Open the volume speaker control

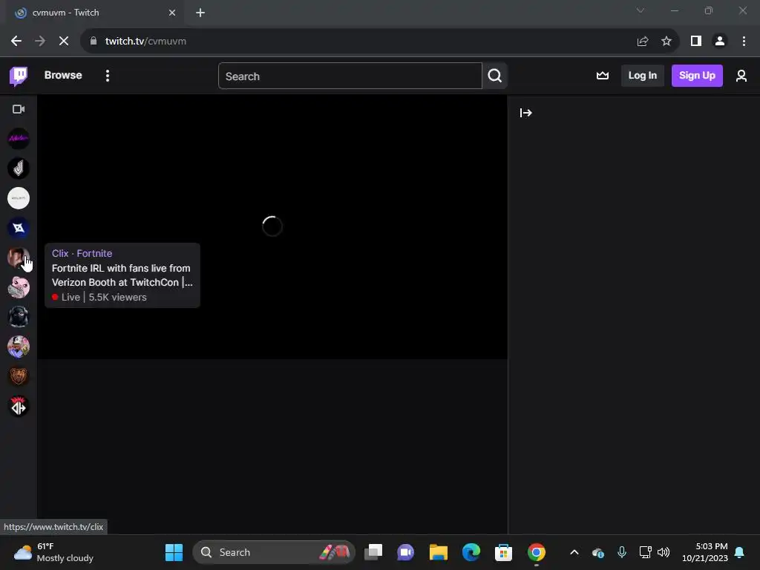(664, 552)
